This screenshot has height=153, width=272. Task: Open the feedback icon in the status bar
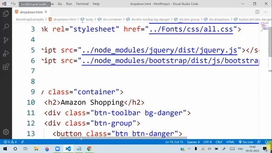click(259, 142)
